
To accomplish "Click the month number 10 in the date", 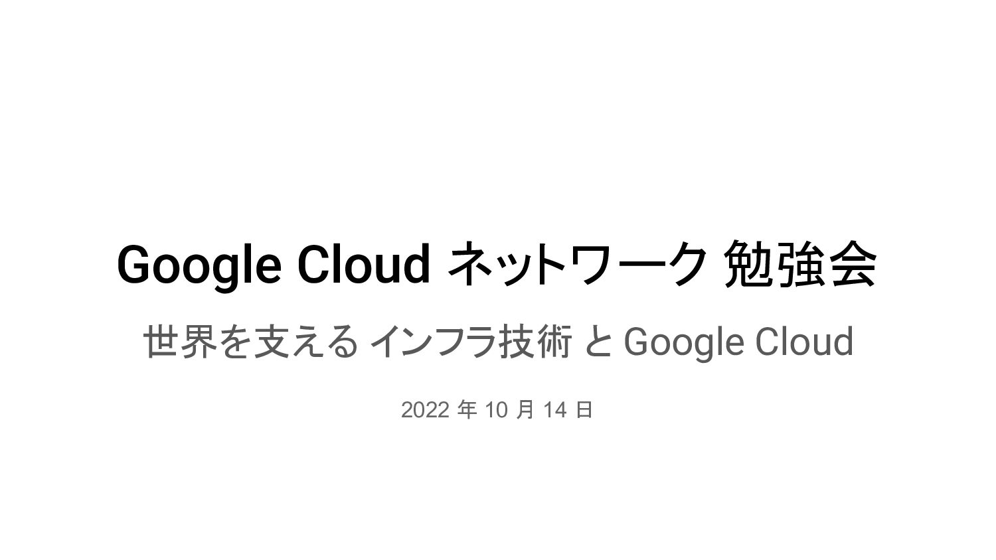I will [x=497, y=411].
